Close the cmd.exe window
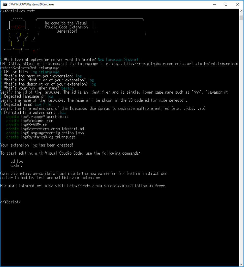The image size is (244, 267). (238, 4)
